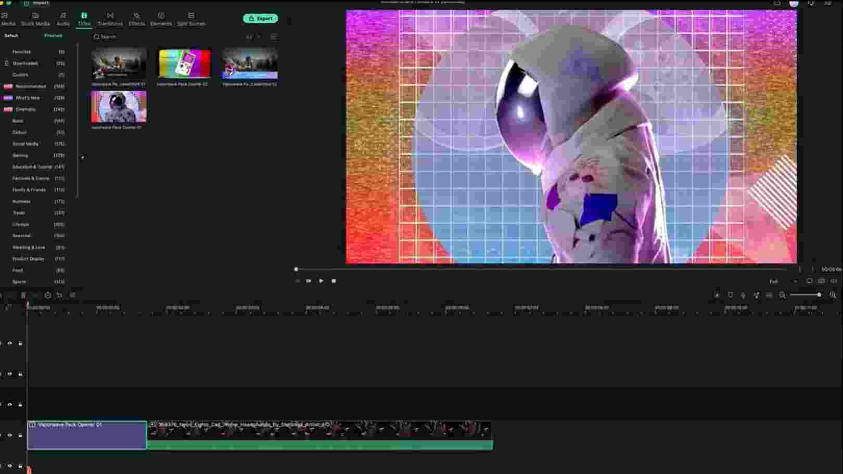
Task: Click the edit list icon in timeline toolbar
Action: tap(72, 295)
